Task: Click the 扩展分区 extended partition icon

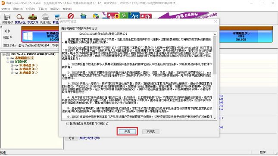Action: point(12,62)
